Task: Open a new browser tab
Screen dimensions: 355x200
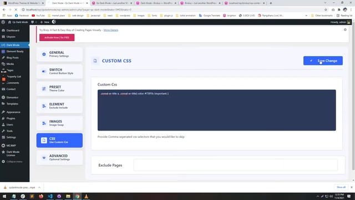Action: 271,3
